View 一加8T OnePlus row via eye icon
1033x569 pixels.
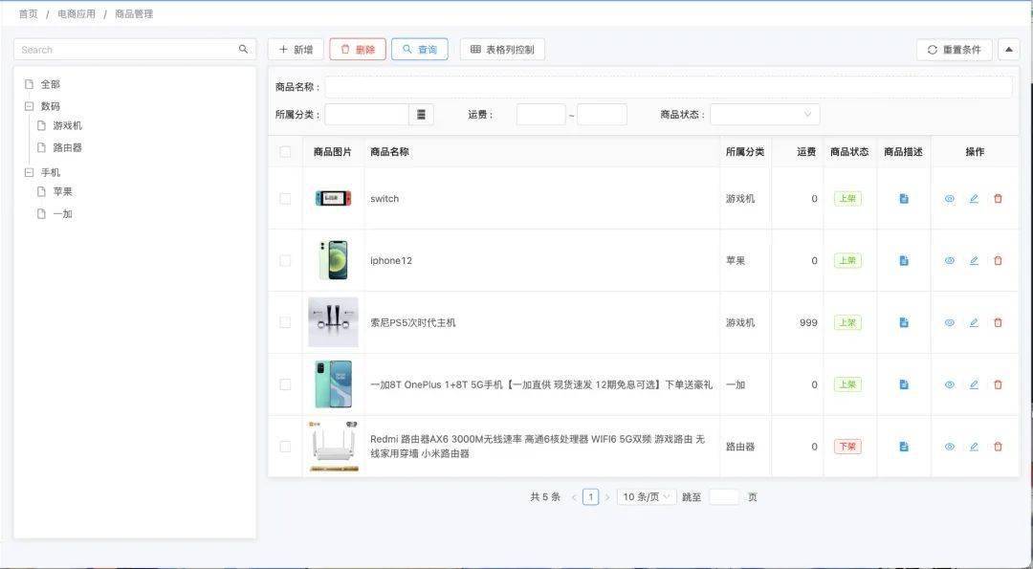[x=950, y=383]
